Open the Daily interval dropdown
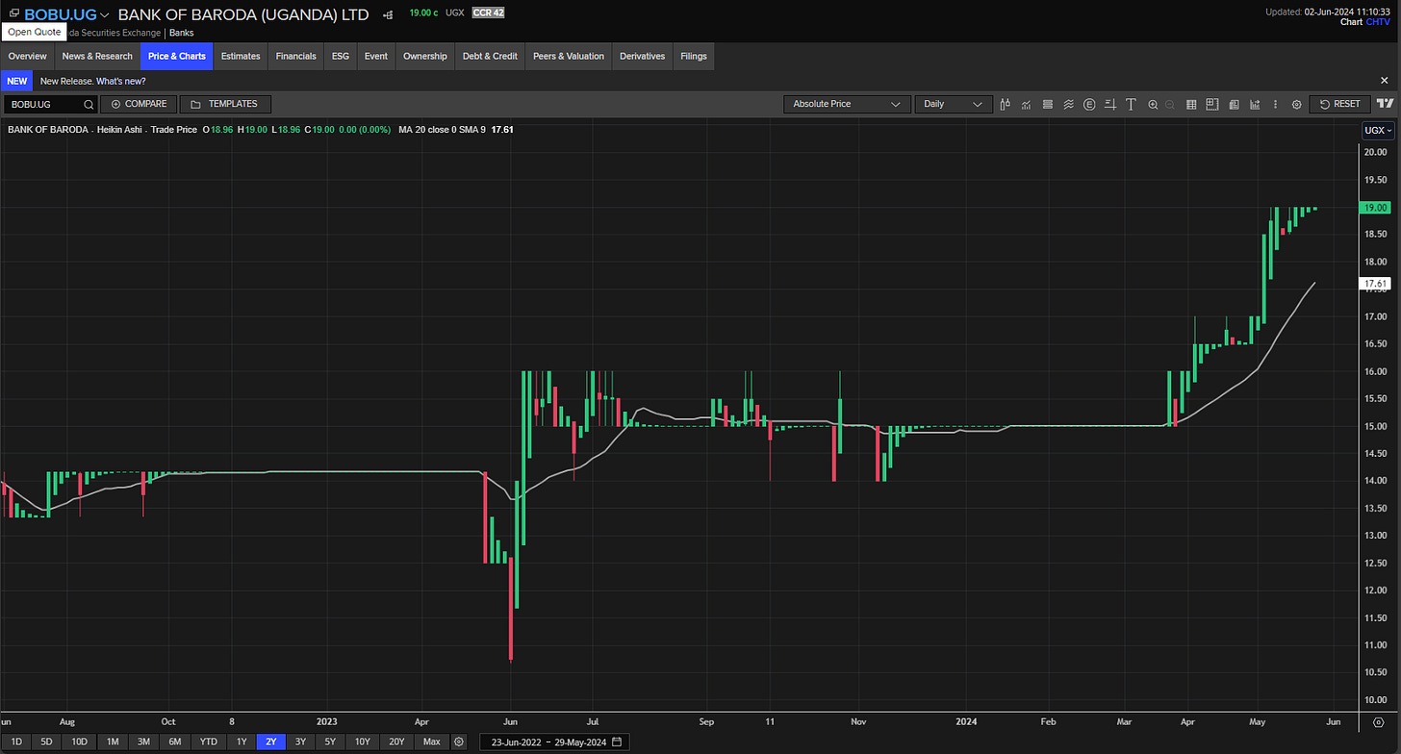Image resolution: width=1401 pixels, height=754 pixels. click(953, 104)
